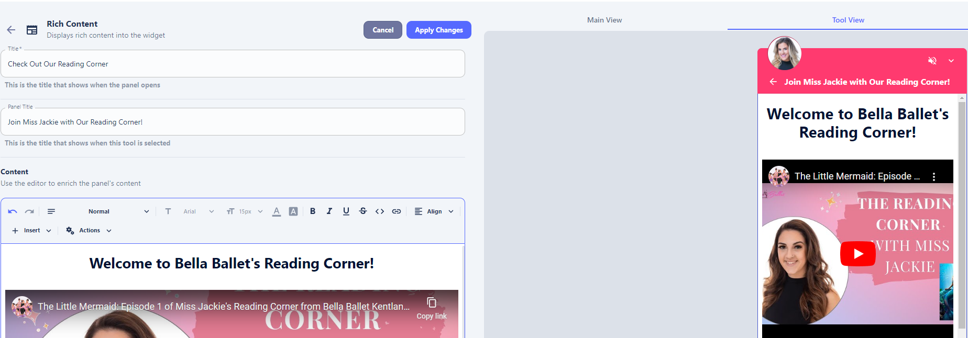
Task: Click the pink header text Join Miss Jackie
Action: (867, 82)
